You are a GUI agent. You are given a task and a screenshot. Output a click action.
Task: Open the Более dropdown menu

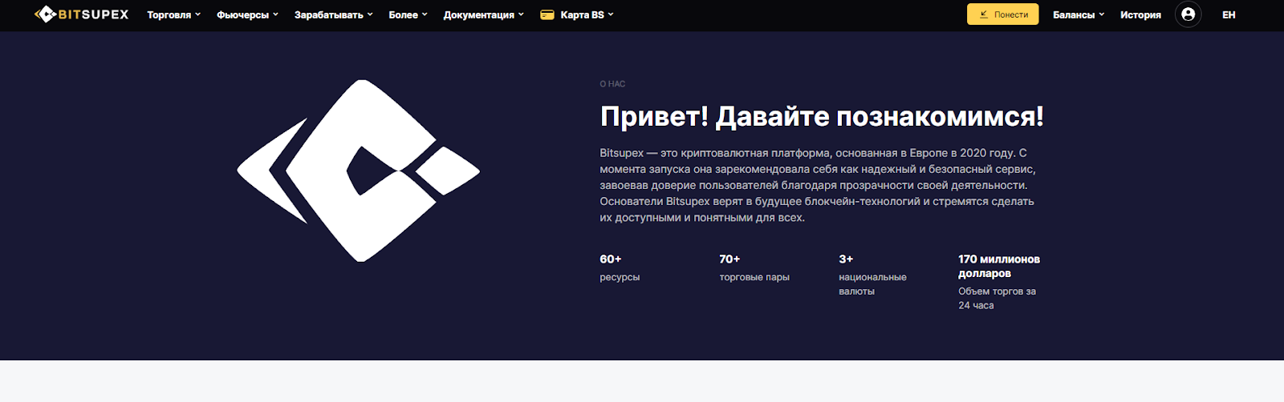(x=408, y=14)
